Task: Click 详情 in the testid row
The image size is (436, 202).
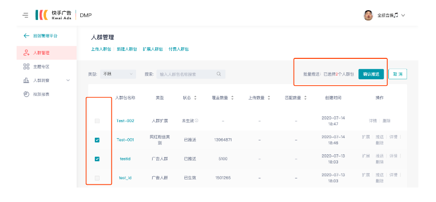Action: click(394, 156)
